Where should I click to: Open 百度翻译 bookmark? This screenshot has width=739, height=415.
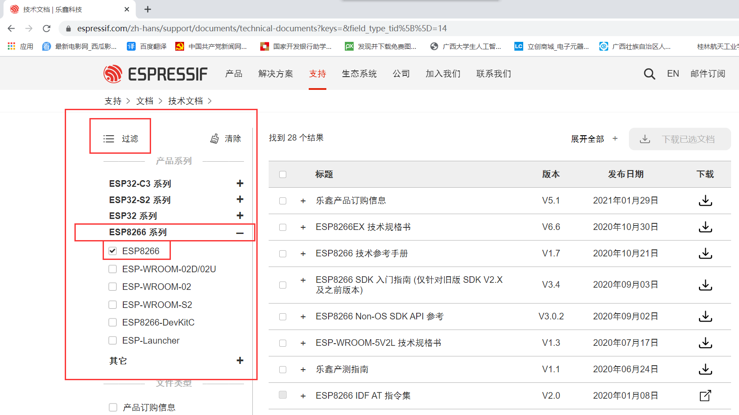[147, 46]
